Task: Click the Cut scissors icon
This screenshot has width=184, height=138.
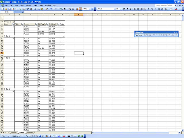Action: tap(35, 9)
